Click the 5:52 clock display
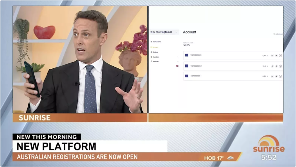The width and height of the screenshot is (296, 167). pyautogui.click(x=269, y=157)
